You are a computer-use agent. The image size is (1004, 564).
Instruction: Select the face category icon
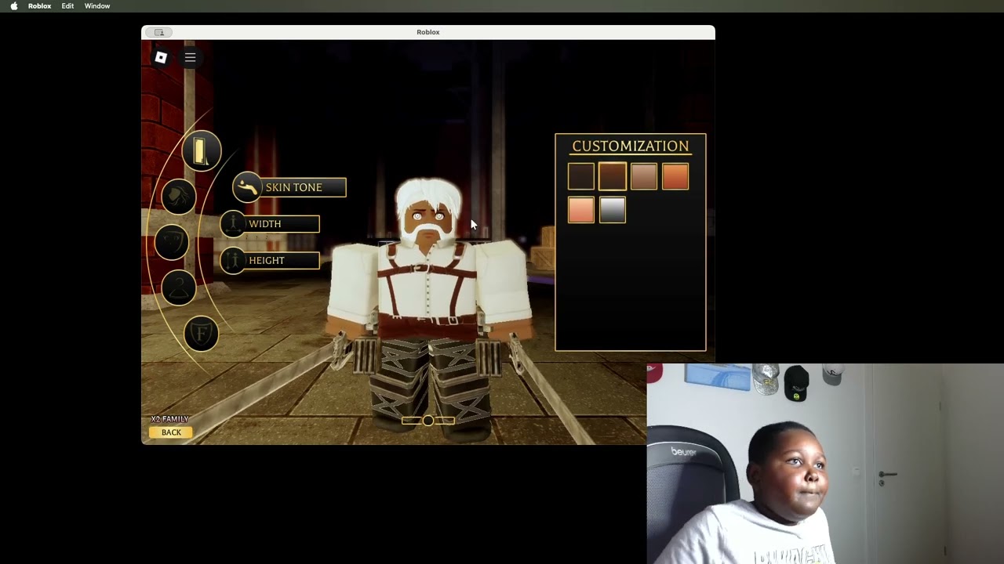(x=172, y=242)
